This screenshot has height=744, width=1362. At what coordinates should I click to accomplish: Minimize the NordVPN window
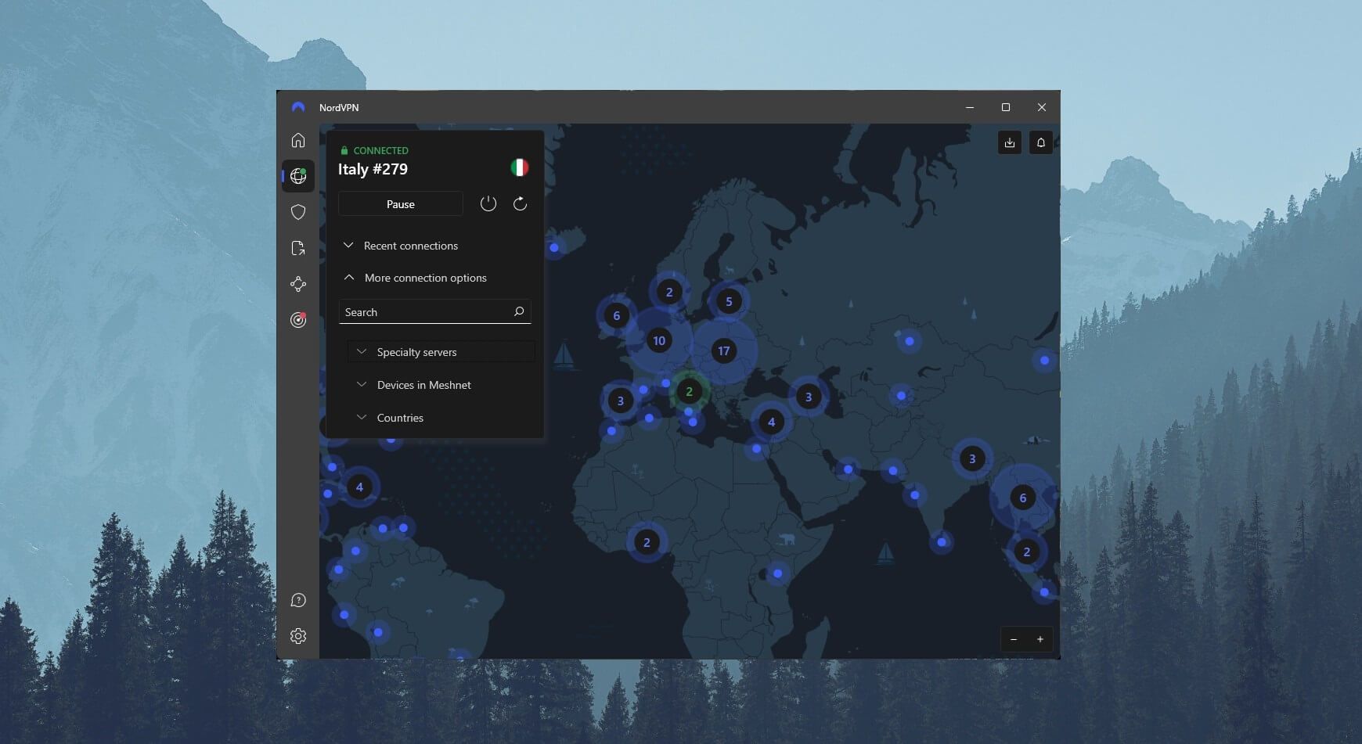(970, 107)
